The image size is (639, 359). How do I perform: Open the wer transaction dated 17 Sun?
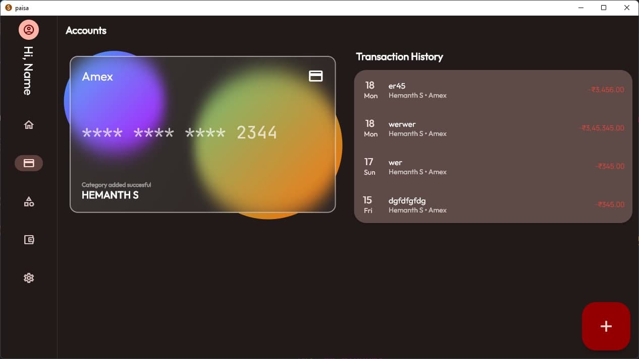[x=493, y=167]
